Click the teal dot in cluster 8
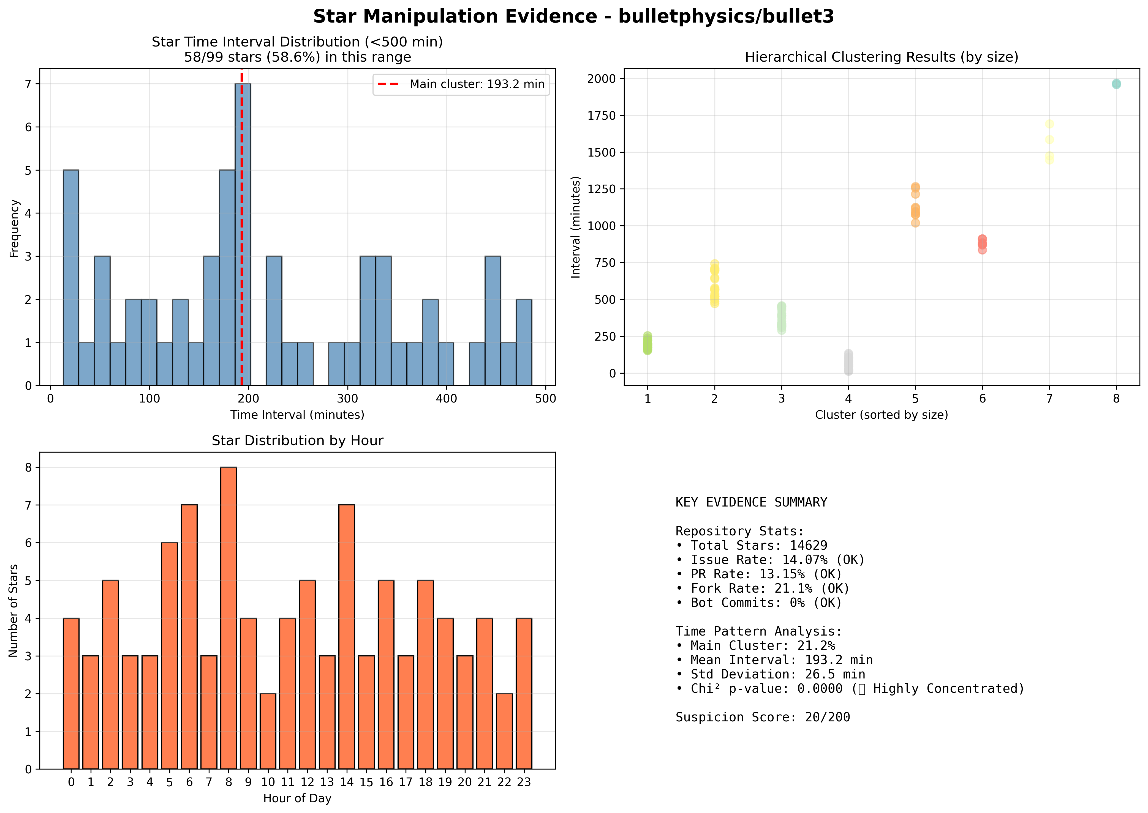Viewport: 1148px width, 813px height. 1116,84
